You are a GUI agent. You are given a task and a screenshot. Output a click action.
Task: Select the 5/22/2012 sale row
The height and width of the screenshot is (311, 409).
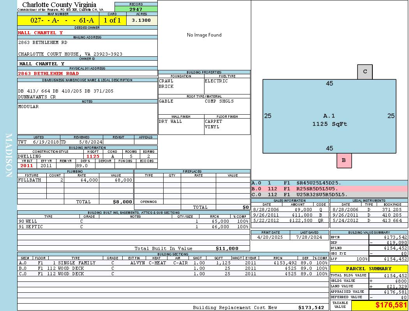[x=289, y=220]
